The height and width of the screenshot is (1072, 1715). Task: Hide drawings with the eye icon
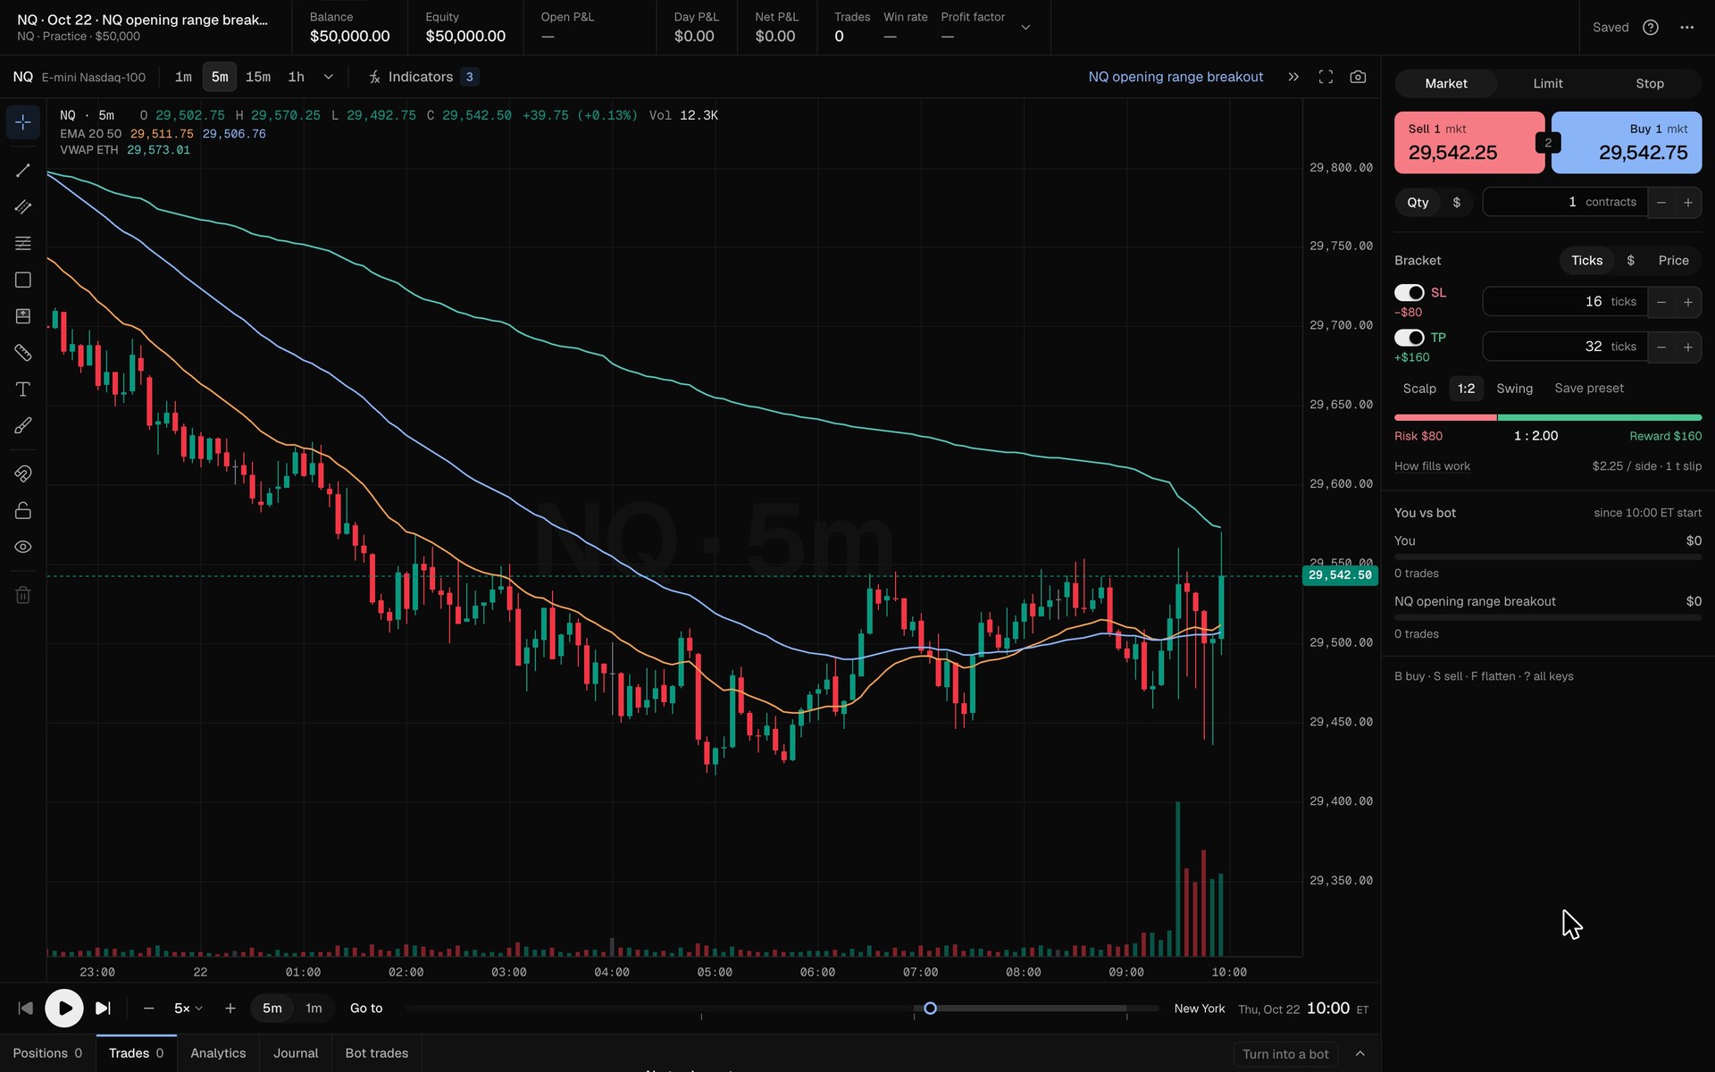click(23, 547)
